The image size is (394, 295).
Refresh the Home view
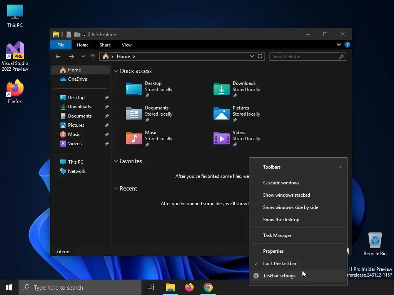click(260, 56)
